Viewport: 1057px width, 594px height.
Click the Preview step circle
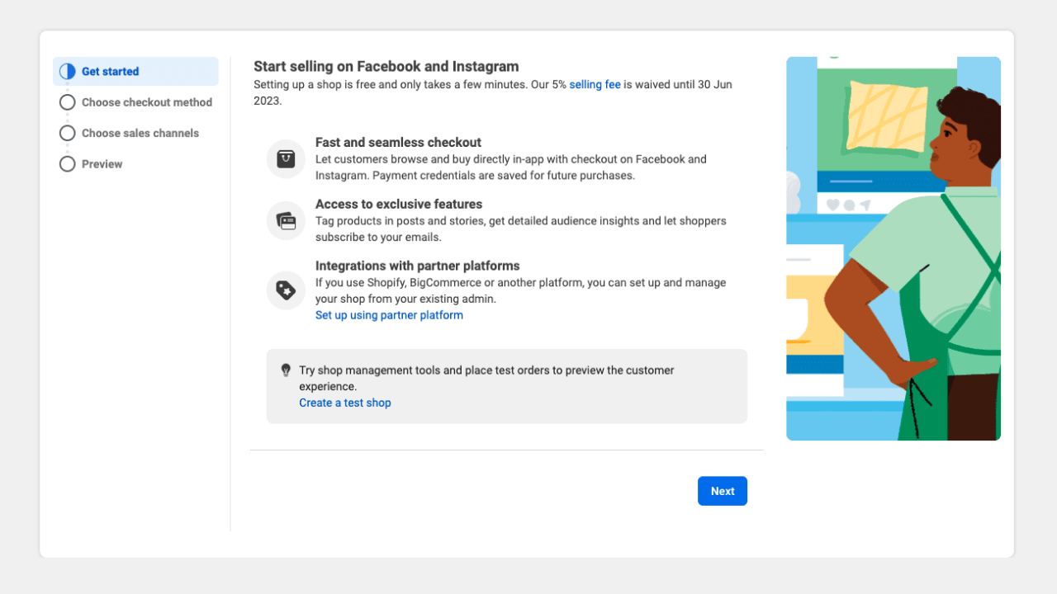68,164
